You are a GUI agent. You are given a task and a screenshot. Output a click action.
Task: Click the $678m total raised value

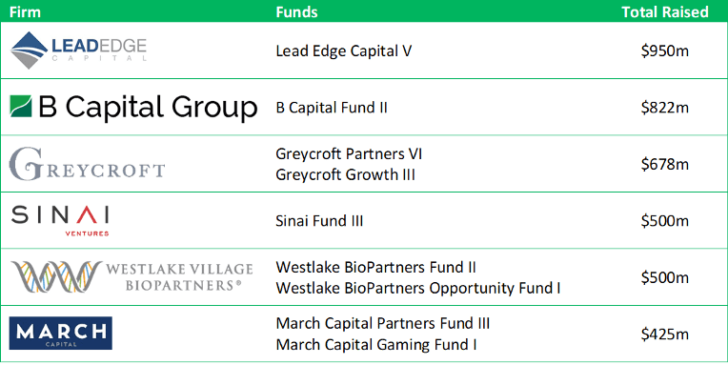pyautogui.click(x=665, y=164)
